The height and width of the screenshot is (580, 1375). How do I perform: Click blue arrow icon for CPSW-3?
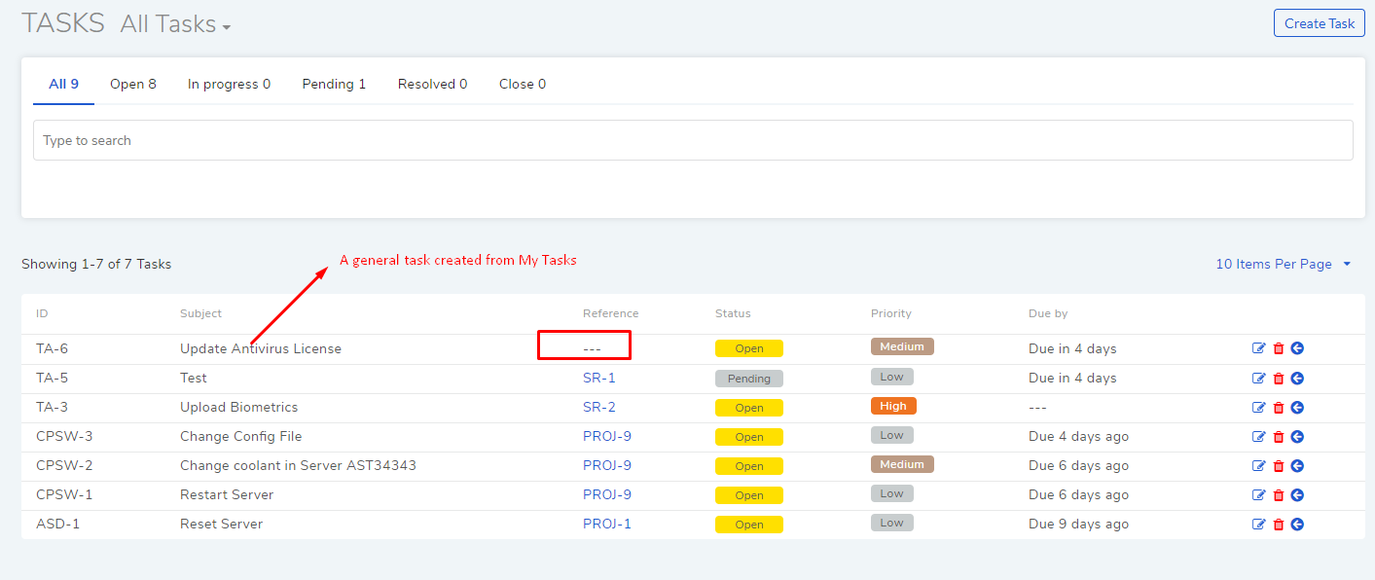(1297, 436)
